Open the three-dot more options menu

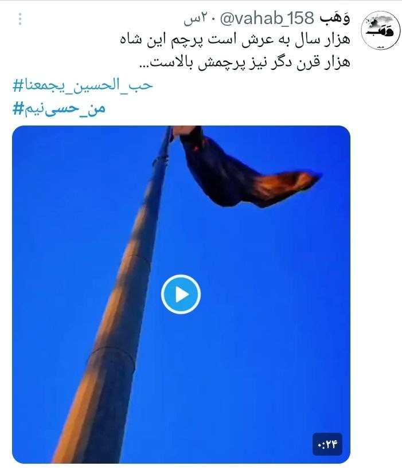click(20, 19)
